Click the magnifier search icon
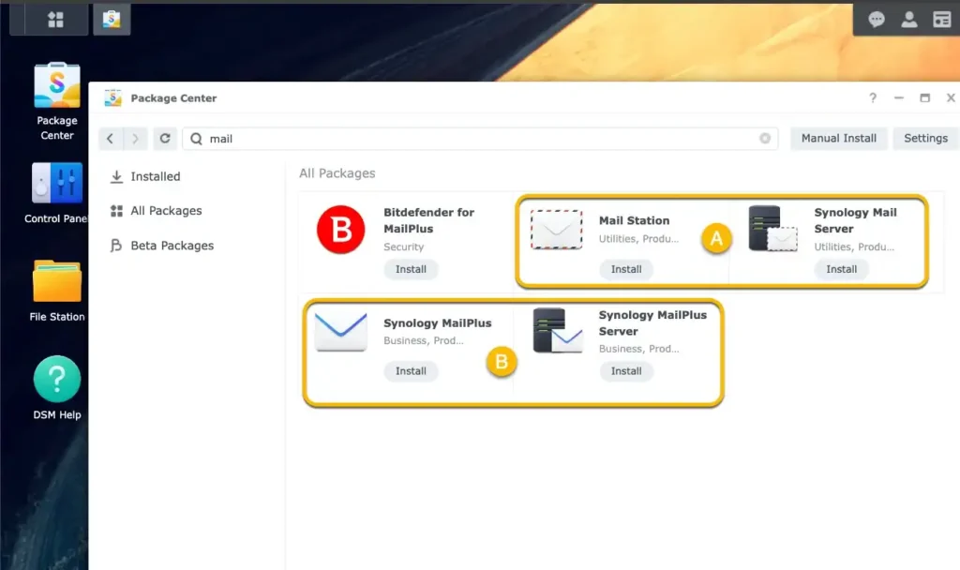The width and height of the screenshot is (960, 570). [196, 139]
